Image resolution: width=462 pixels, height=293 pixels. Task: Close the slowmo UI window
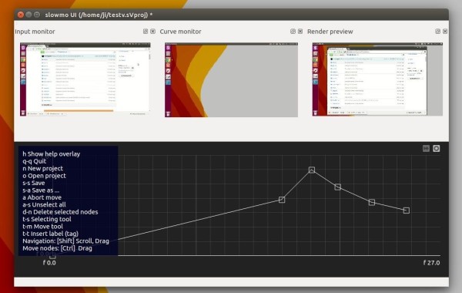pyautogui.click(x=20, y=15)
